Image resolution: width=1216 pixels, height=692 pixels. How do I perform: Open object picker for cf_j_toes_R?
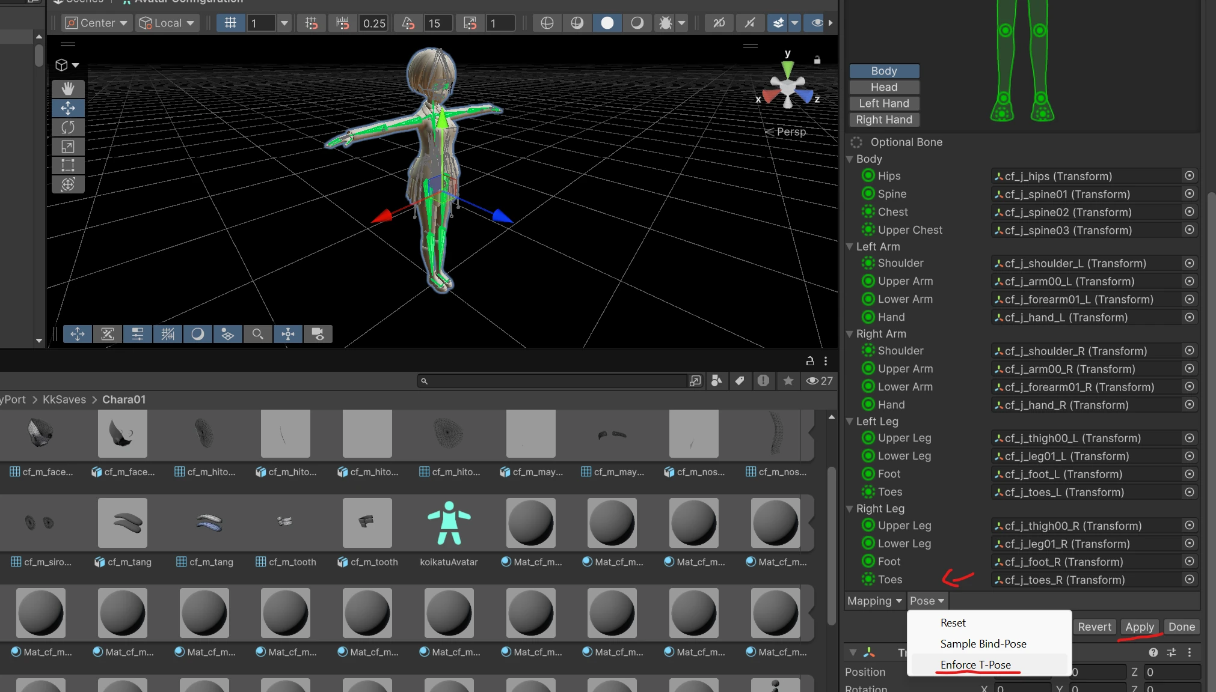[1189, 579]
